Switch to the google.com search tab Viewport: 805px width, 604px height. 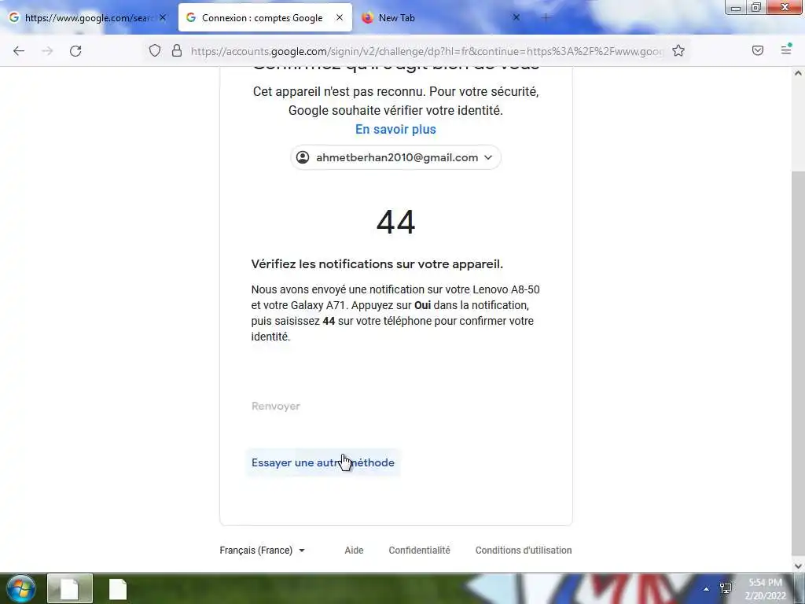87,18
